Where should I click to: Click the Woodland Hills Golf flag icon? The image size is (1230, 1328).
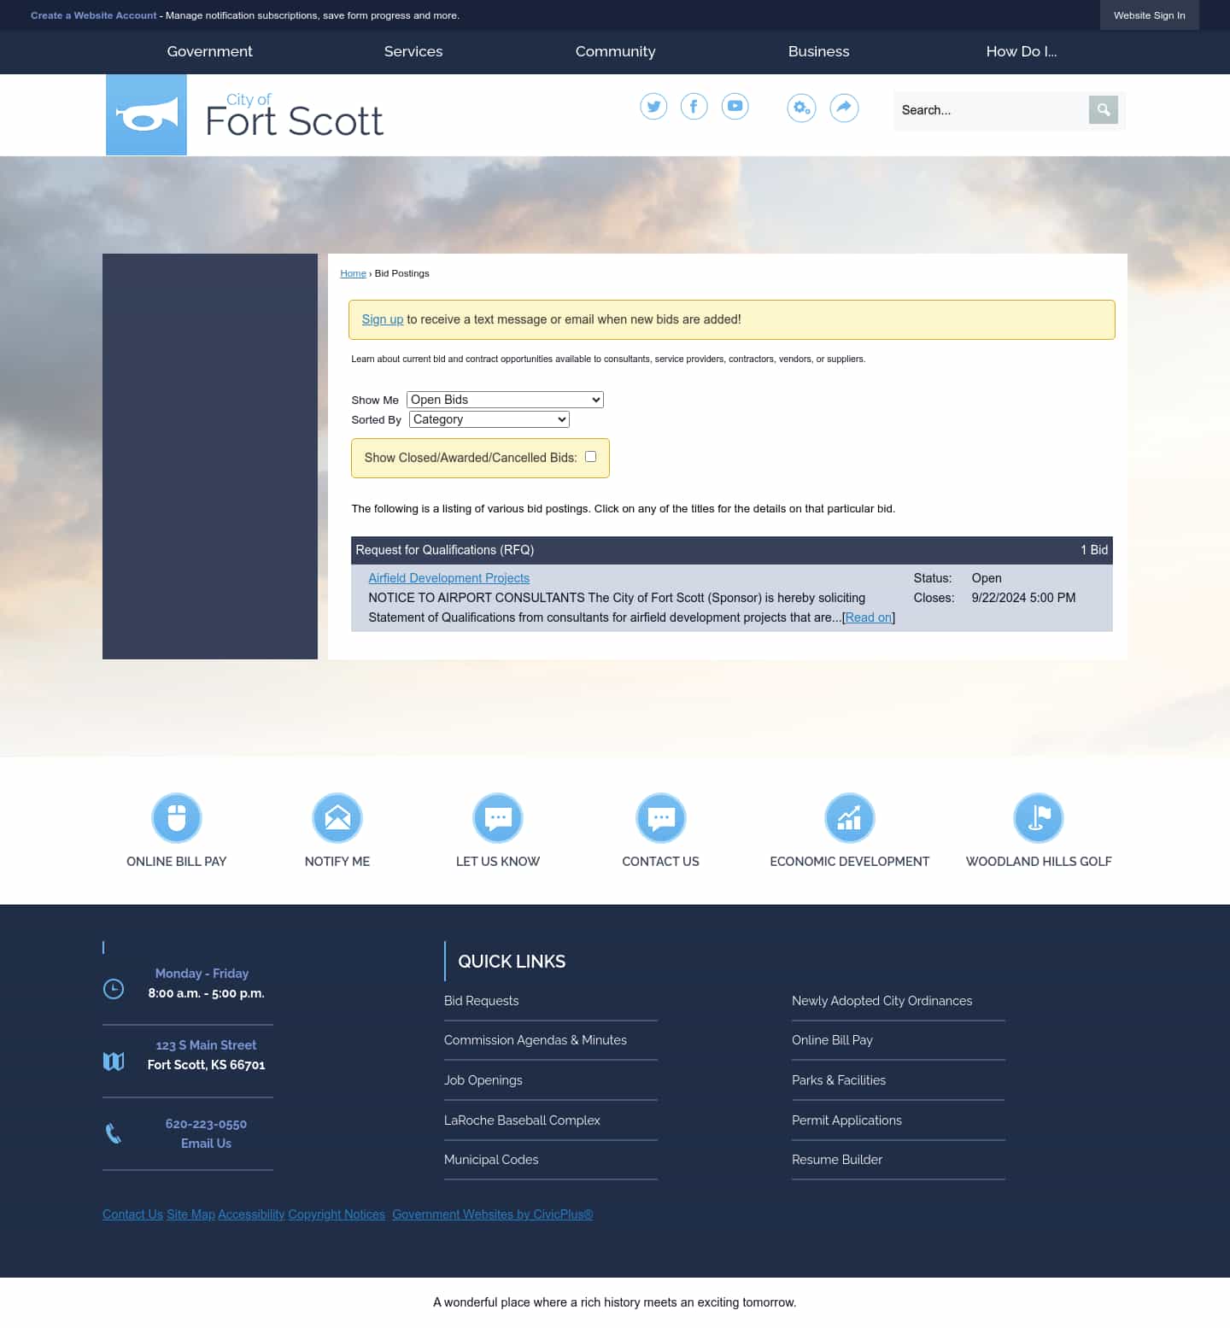[1039, 818]
